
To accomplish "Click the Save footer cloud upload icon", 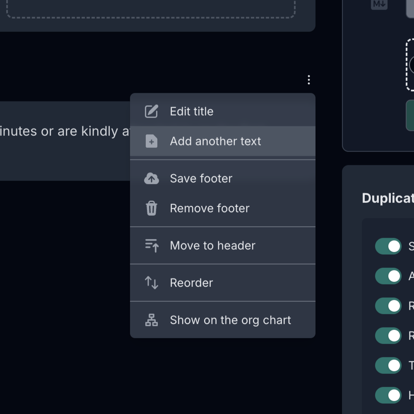I will click(151, 178).
